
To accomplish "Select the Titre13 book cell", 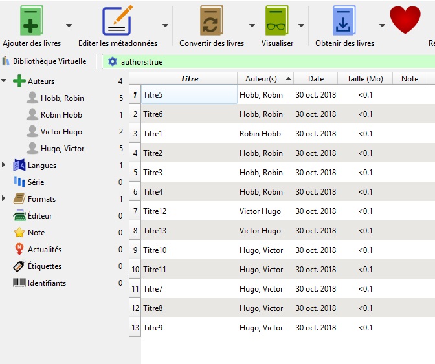I will 189,230.
